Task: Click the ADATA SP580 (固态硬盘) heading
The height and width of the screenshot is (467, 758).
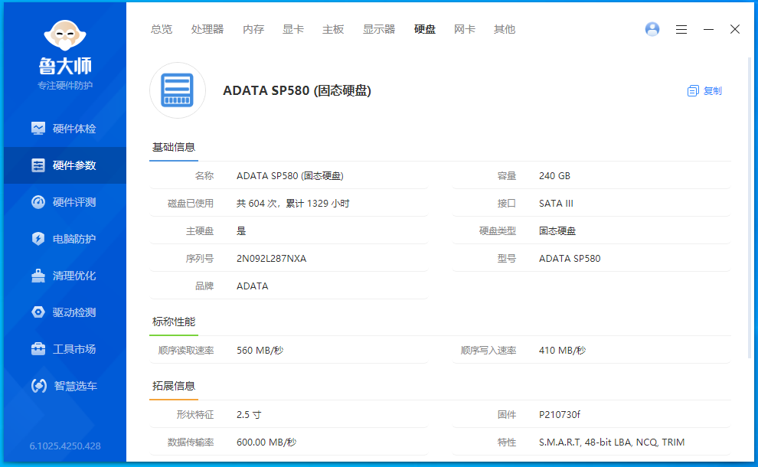Action: tap(297, 90)
